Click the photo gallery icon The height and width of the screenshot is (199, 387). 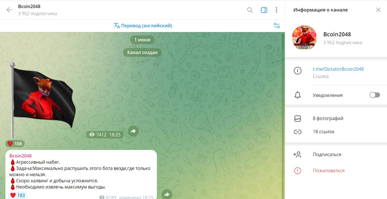(x=298, y=118)
